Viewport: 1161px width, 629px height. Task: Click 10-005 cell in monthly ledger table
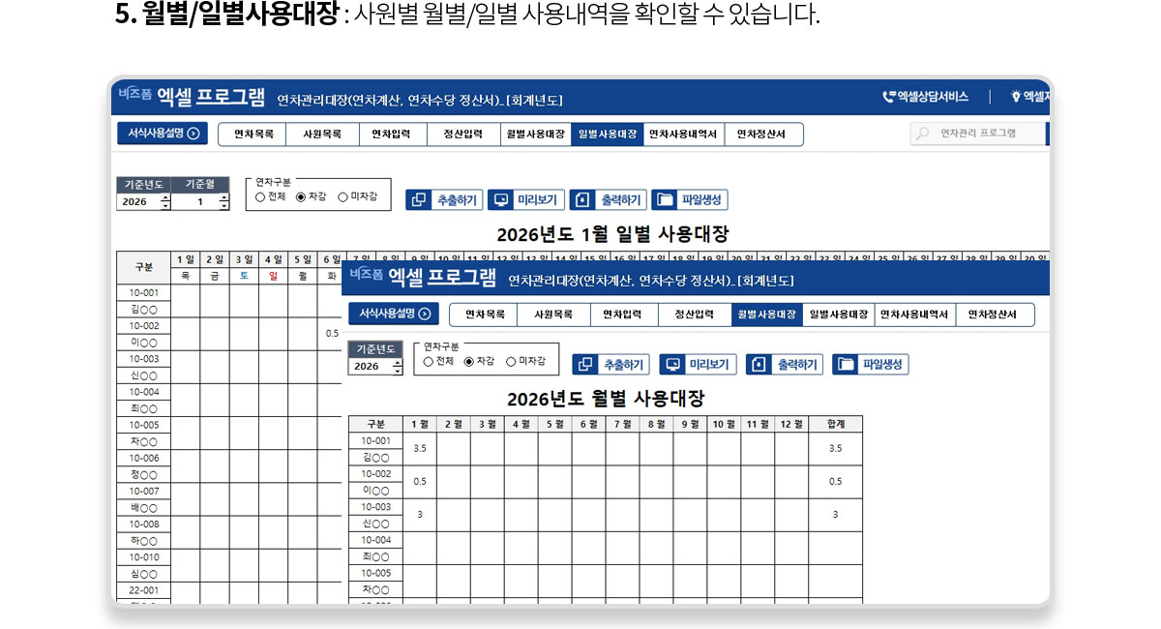[375, 573]
